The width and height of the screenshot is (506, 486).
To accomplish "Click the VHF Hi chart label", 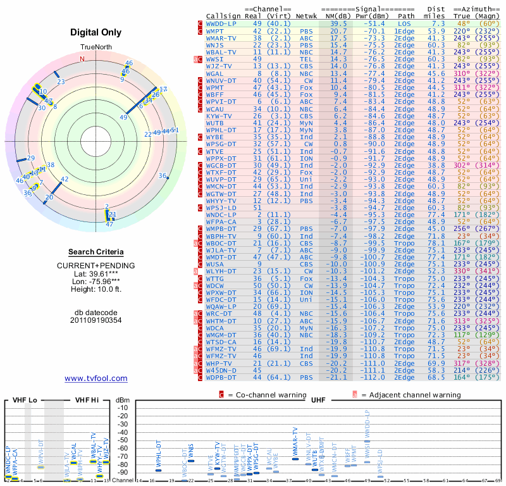I will pyautogui.click(x=87, y=400).
